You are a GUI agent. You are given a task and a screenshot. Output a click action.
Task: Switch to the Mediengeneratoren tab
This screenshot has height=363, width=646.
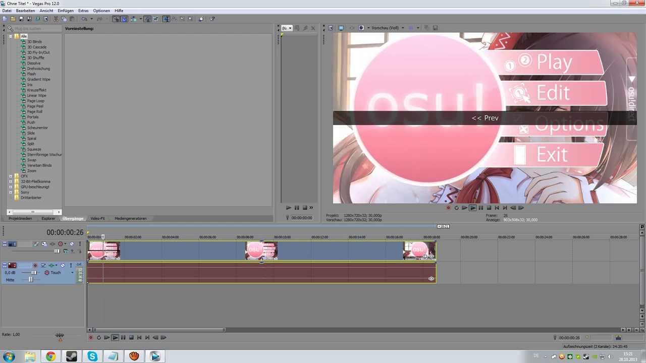130,218
